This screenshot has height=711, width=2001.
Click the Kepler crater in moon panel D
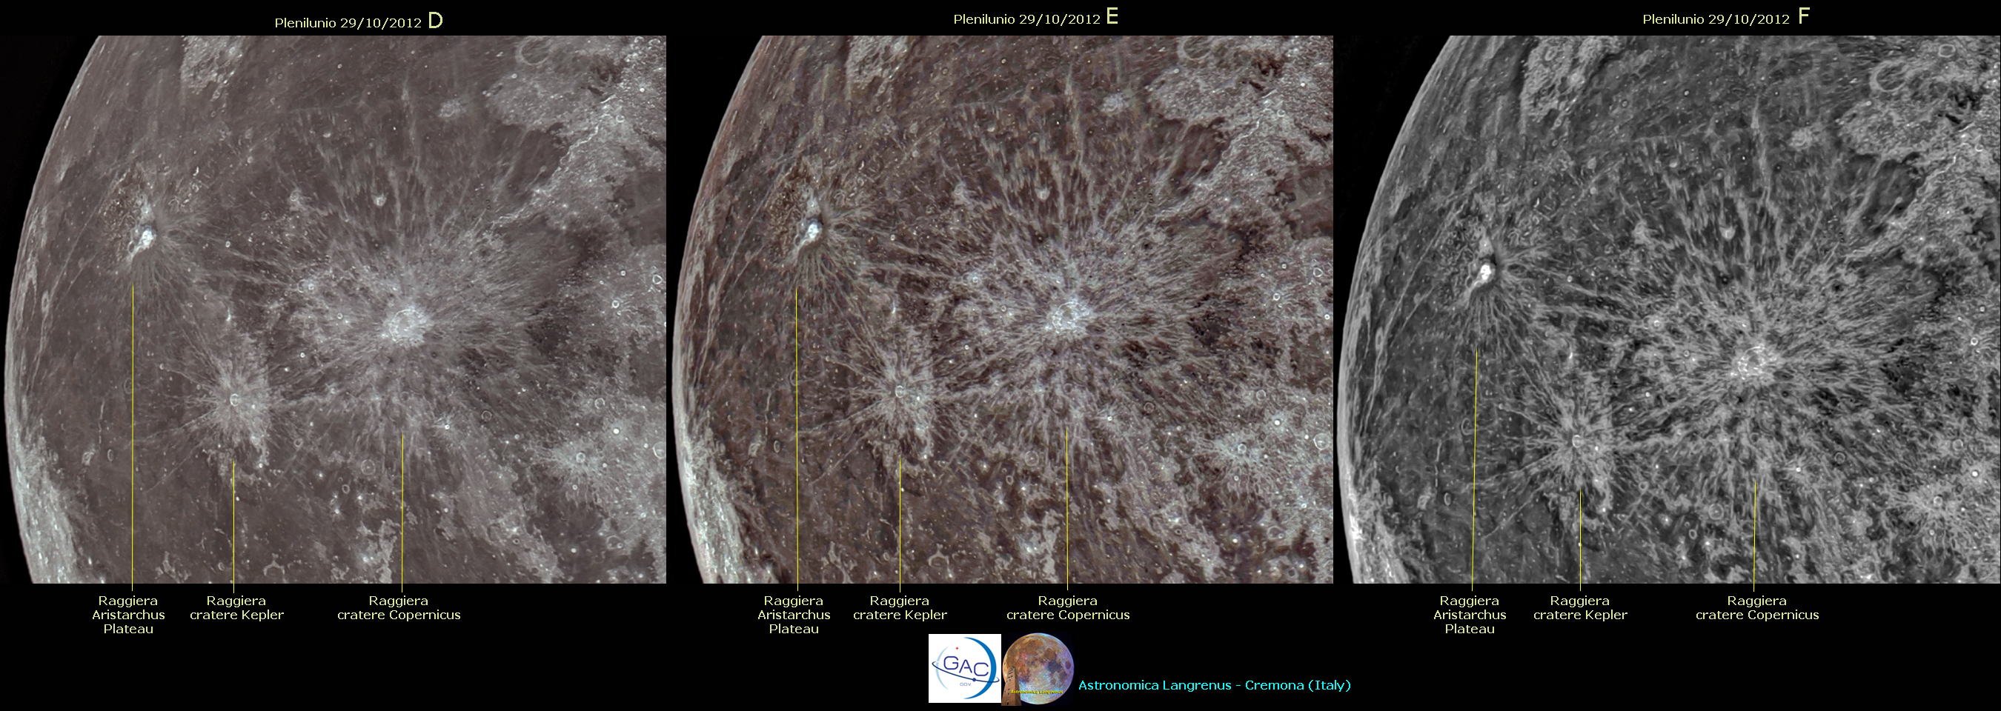coord(235,400)
